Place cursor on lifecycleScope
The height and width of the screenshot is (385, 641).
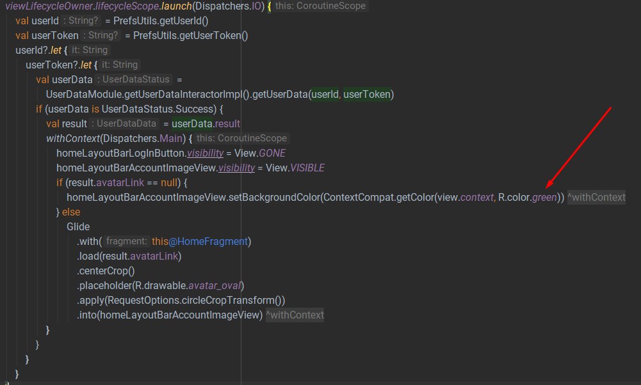pos(127,6)
